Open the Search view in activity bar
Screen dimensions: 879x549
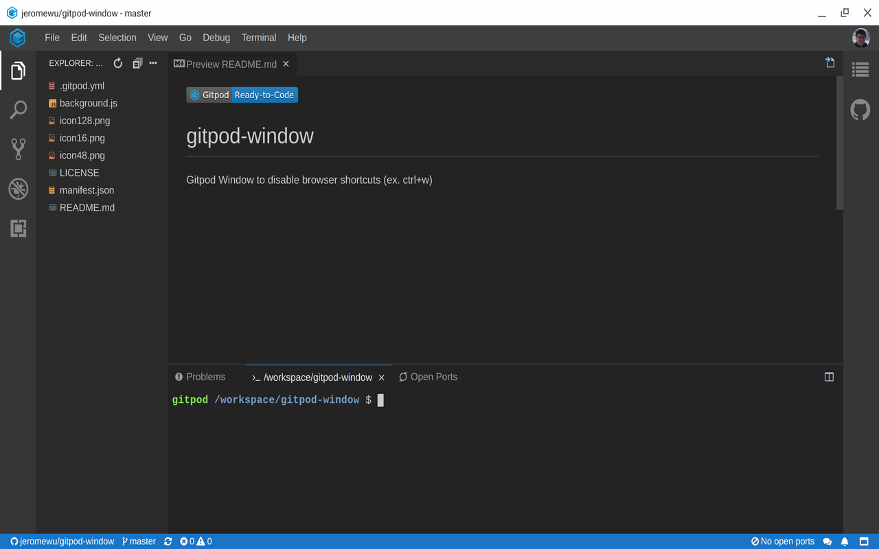[x=18, y=110]
